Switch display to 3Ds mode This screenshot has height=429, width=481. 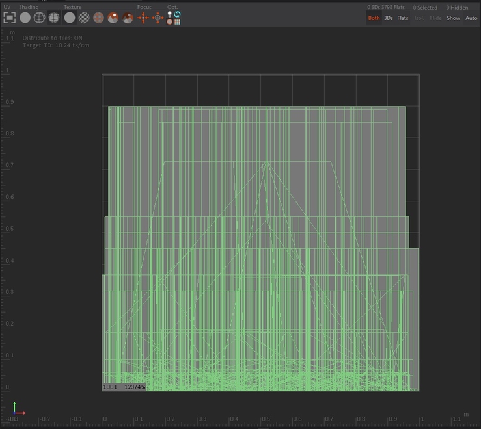[388, 18]
